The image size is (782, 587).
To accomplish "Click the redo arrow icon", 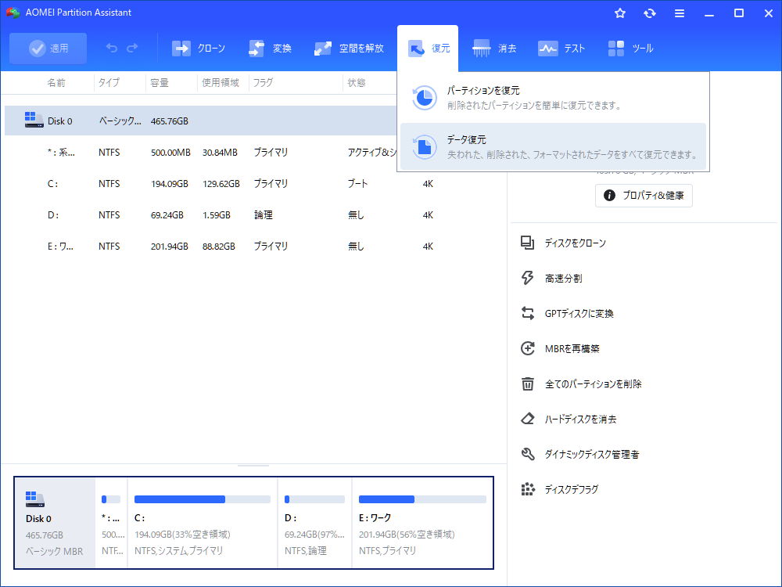I will (x=132, y=48).
